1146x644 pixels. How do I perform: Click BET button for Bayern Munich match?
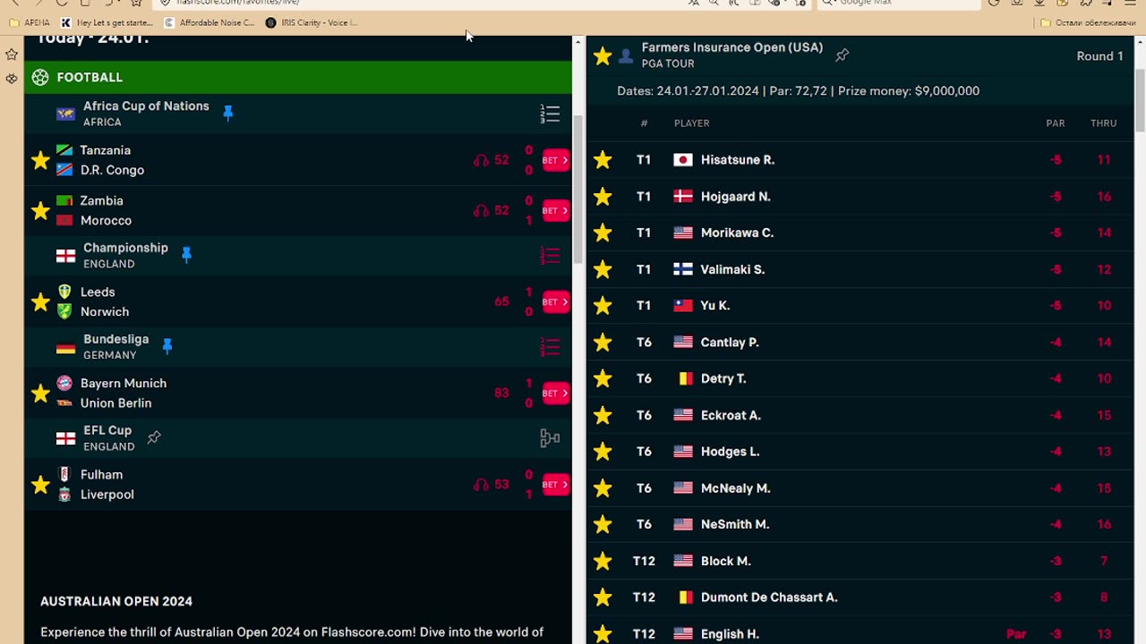[555, 393]
